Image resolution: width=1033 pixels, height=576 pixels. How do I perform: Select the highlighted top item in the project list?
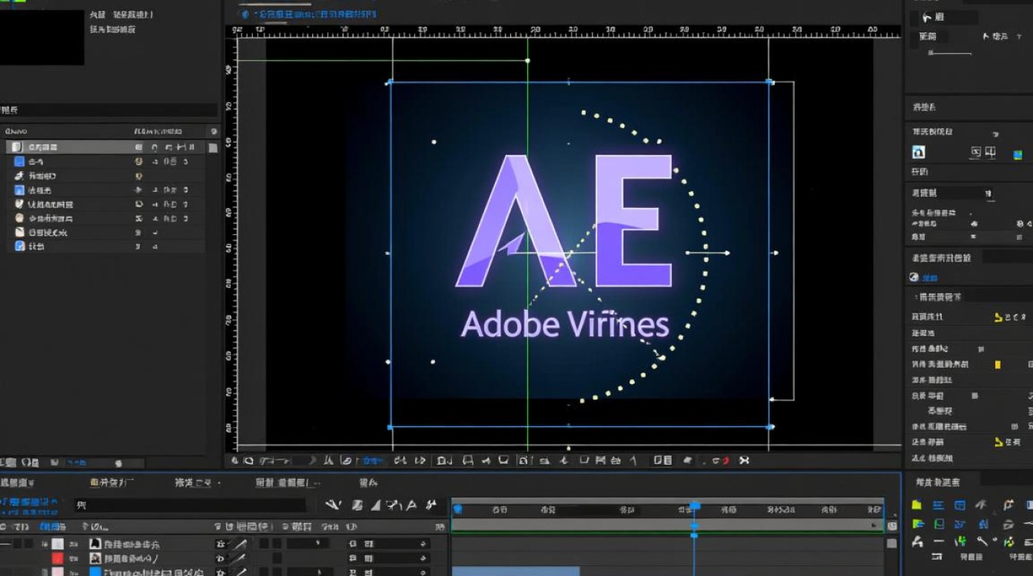click(x=106, y=147)
